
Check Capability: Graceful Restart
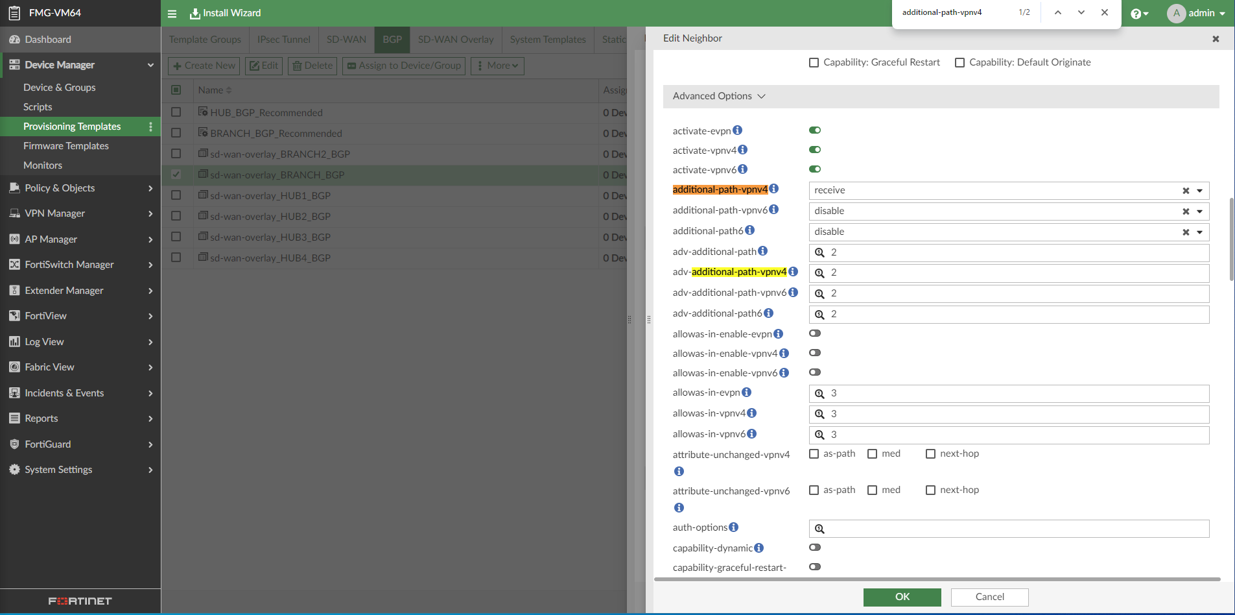(814, 62)
